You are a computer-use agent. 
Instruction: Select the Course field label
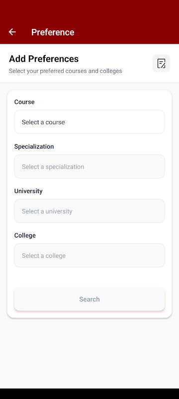(x=24, y=102)
